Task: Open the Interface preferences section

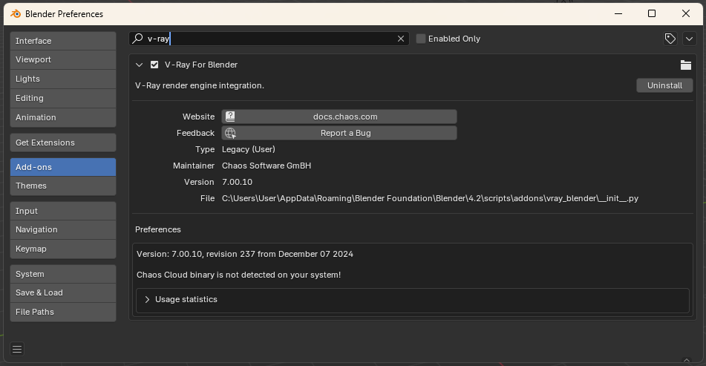Action: [63, 41]
